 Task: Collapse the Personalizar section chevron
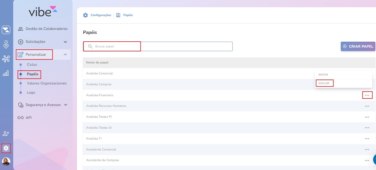point(65,55)
